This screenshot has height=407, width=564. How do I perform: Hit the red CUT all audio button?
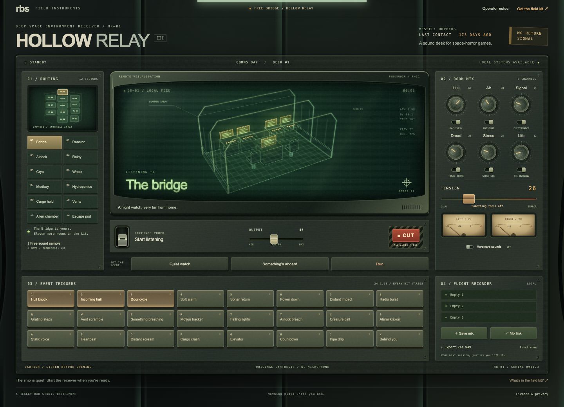coord(406,236)
